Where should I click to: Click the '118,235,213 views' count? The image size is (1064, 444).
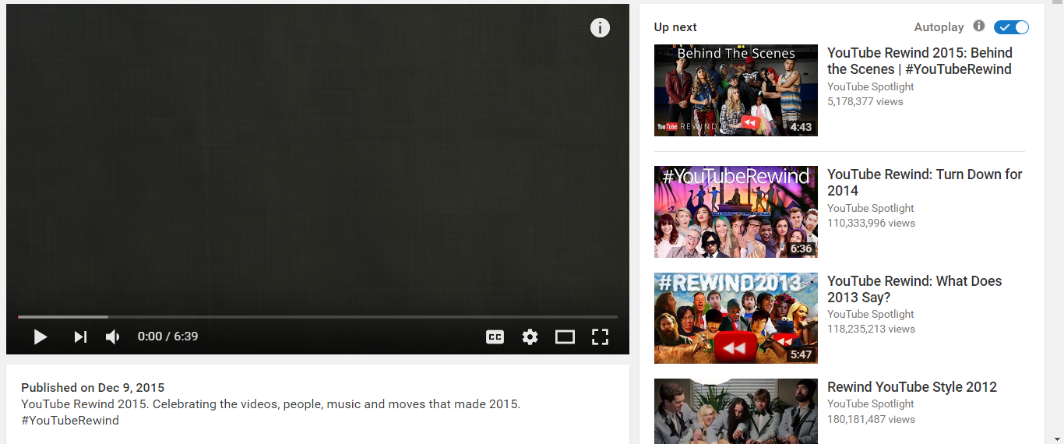coord(871,329)
